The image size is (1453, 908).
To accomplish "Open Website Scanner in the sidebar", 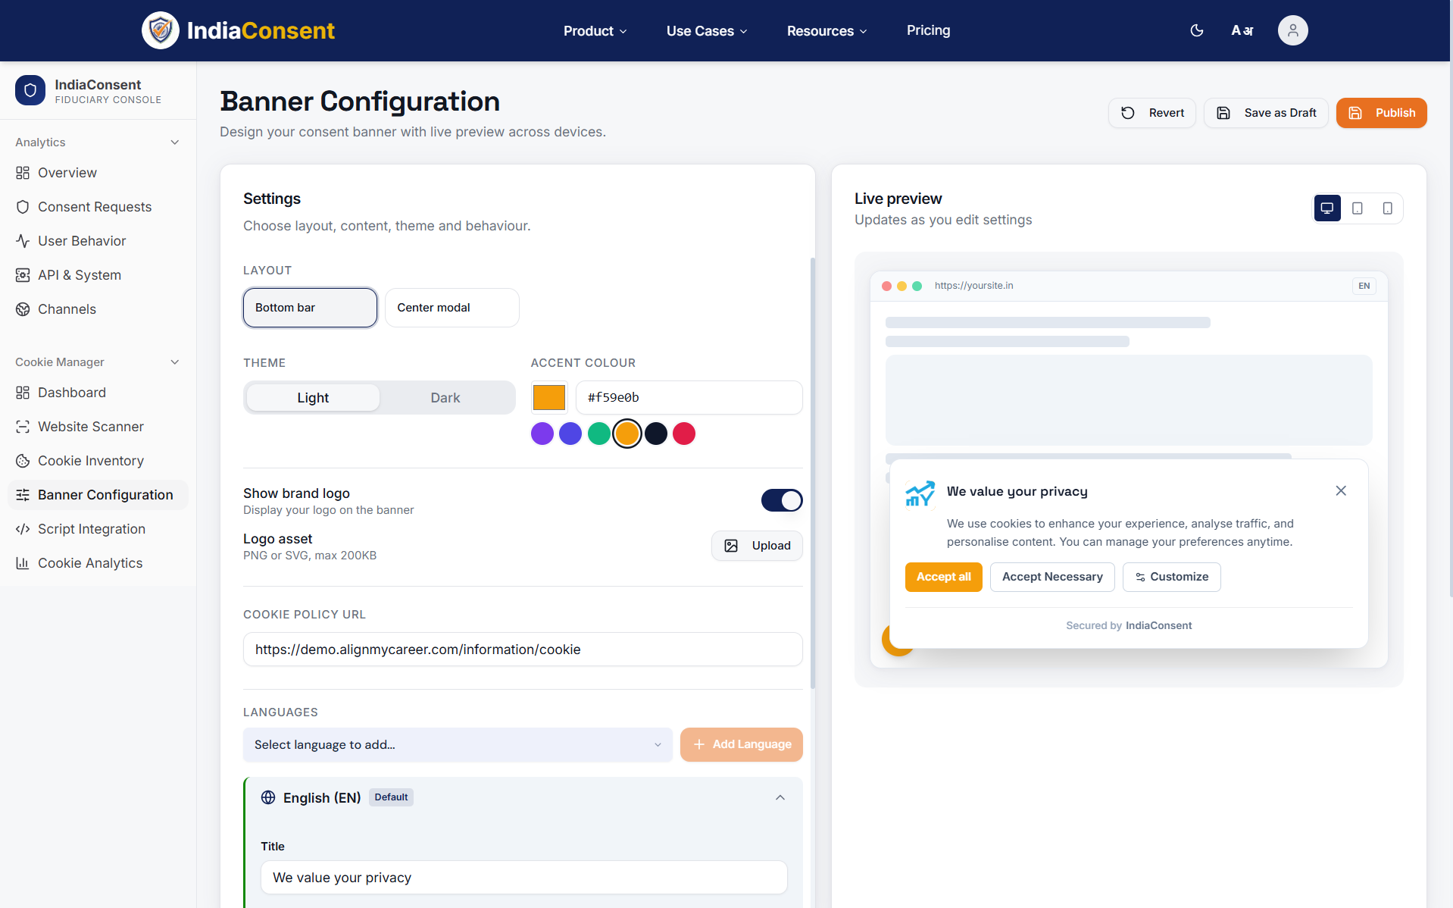I will [98, 427].
